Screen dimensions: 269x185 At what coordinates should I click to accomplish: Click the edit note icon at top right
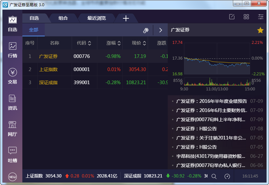(232, 17)
